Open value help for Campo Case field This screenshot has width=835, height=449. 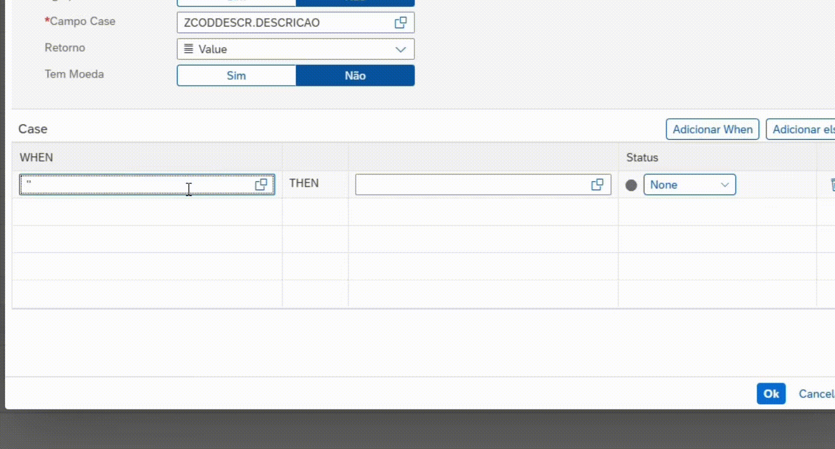click(400, 23)
